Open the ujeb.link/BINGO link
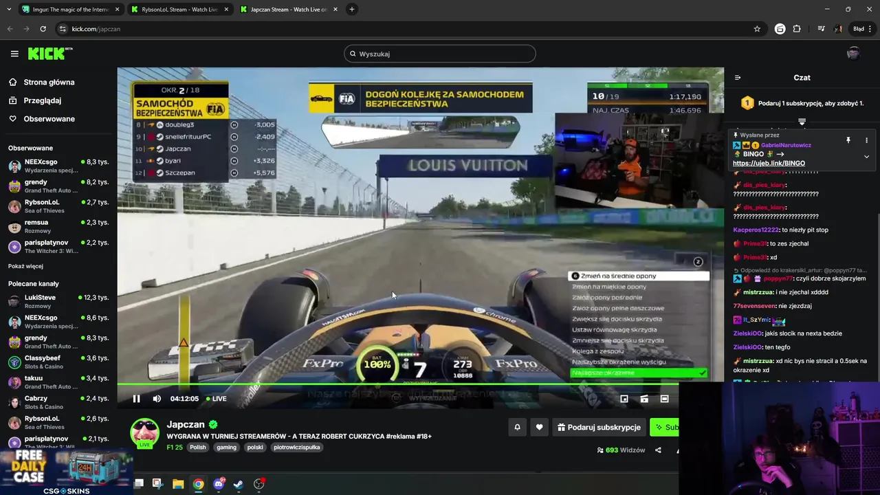This screenshot has width=880, height=495. [x=769, y=164]
